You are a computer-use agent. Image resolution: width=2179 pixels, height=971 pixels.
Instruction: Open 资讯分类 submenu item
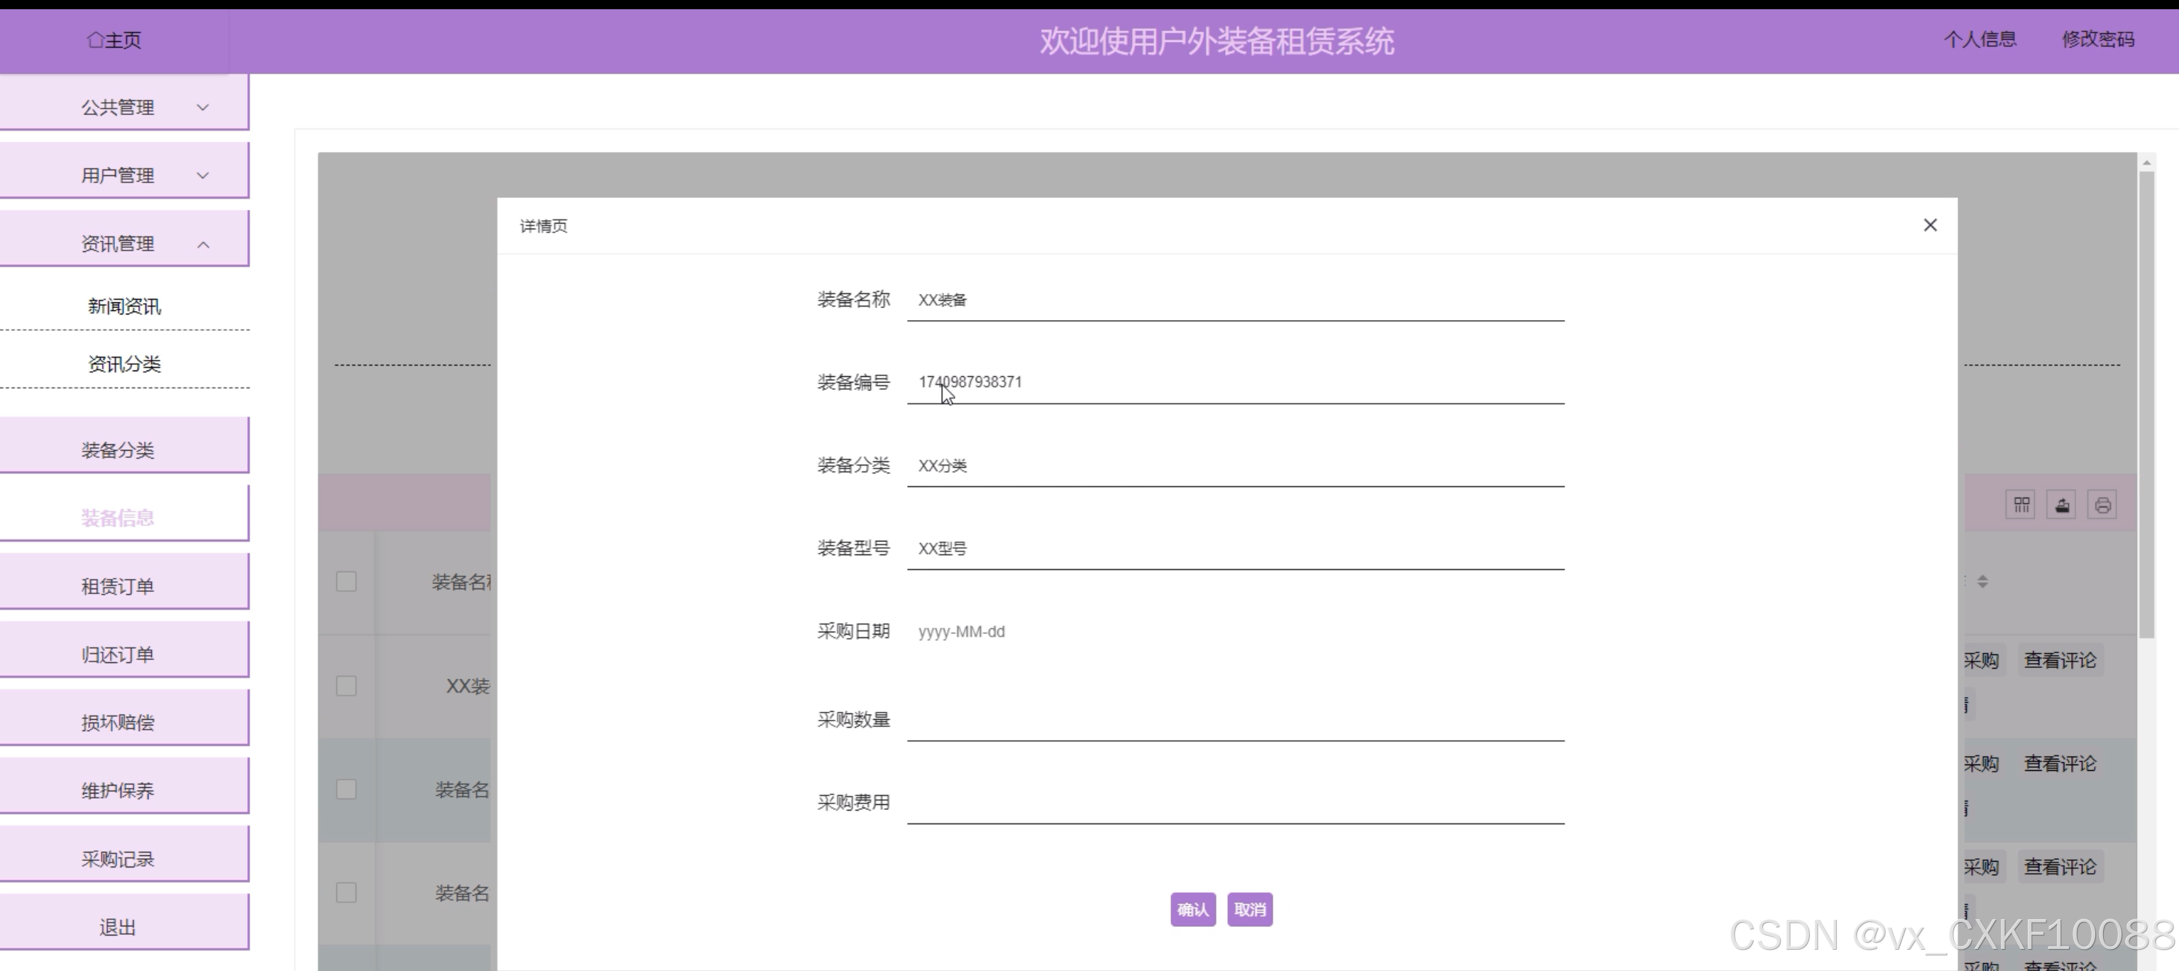[x=124, y=363]
